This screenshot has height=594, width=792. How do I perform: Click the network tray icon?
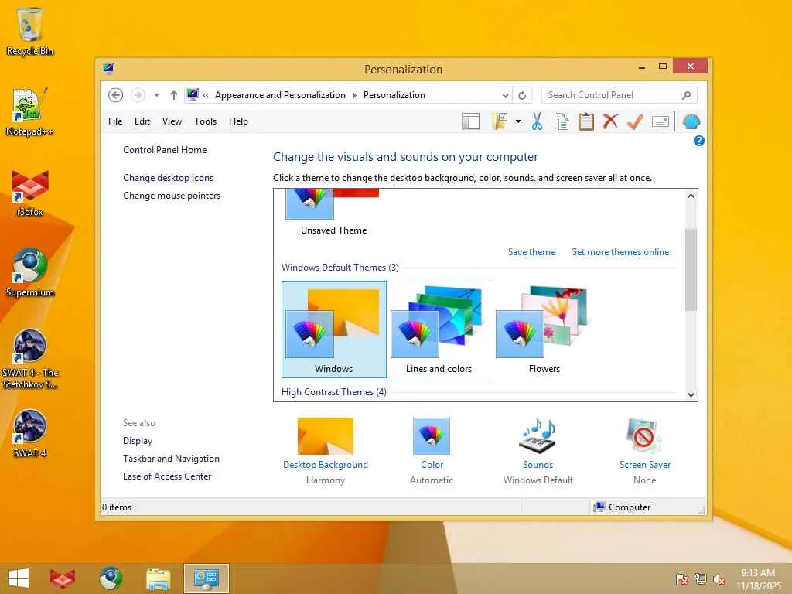701,579
